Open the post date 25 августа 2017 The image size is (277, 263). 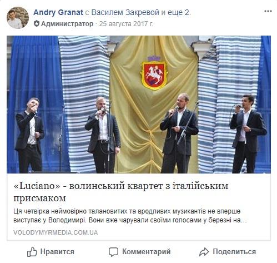point(126,24)
